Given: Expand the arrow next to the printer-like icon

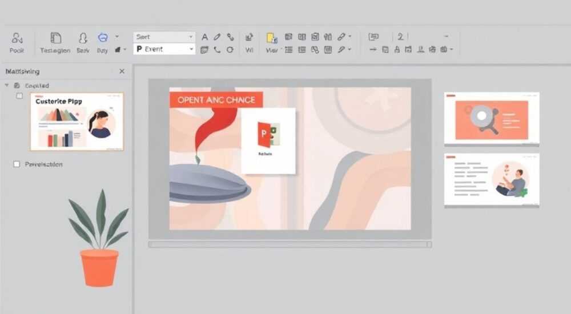Looking at the screenshot, I should pos(452,50).
